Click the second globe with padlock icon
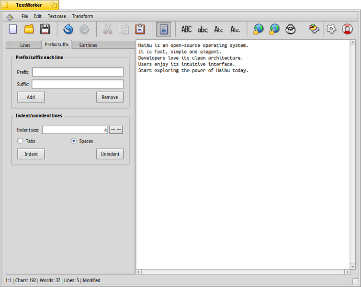The width and height of the screenshot is (361, 287). click(274, 29)
